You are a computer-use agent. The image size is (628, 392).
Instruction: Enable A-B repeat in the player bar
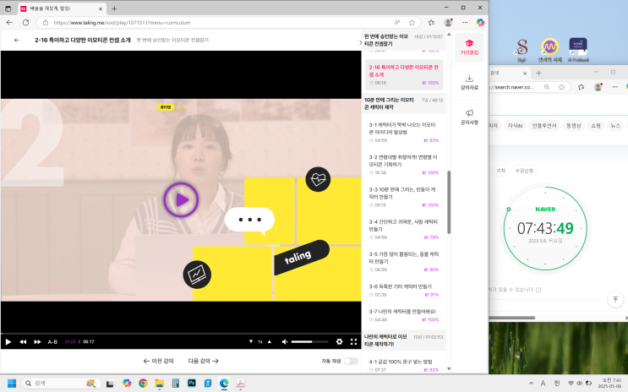tap(52, 341)
